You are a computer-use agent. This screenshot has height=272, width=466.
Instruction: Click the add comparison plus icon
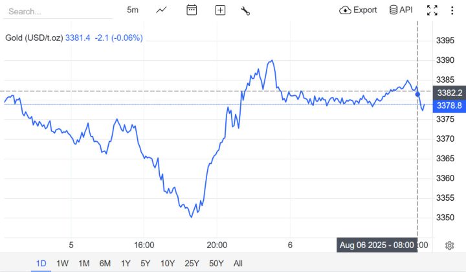point(220,10)
